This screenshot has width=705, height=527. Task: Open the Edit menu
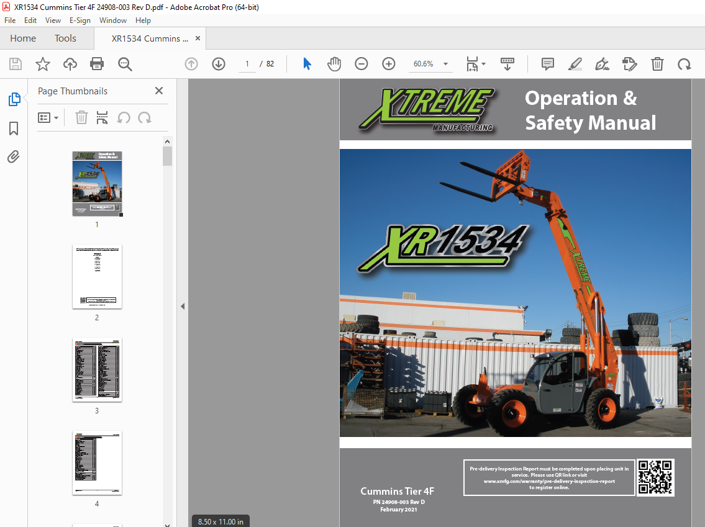pos(30,20)
